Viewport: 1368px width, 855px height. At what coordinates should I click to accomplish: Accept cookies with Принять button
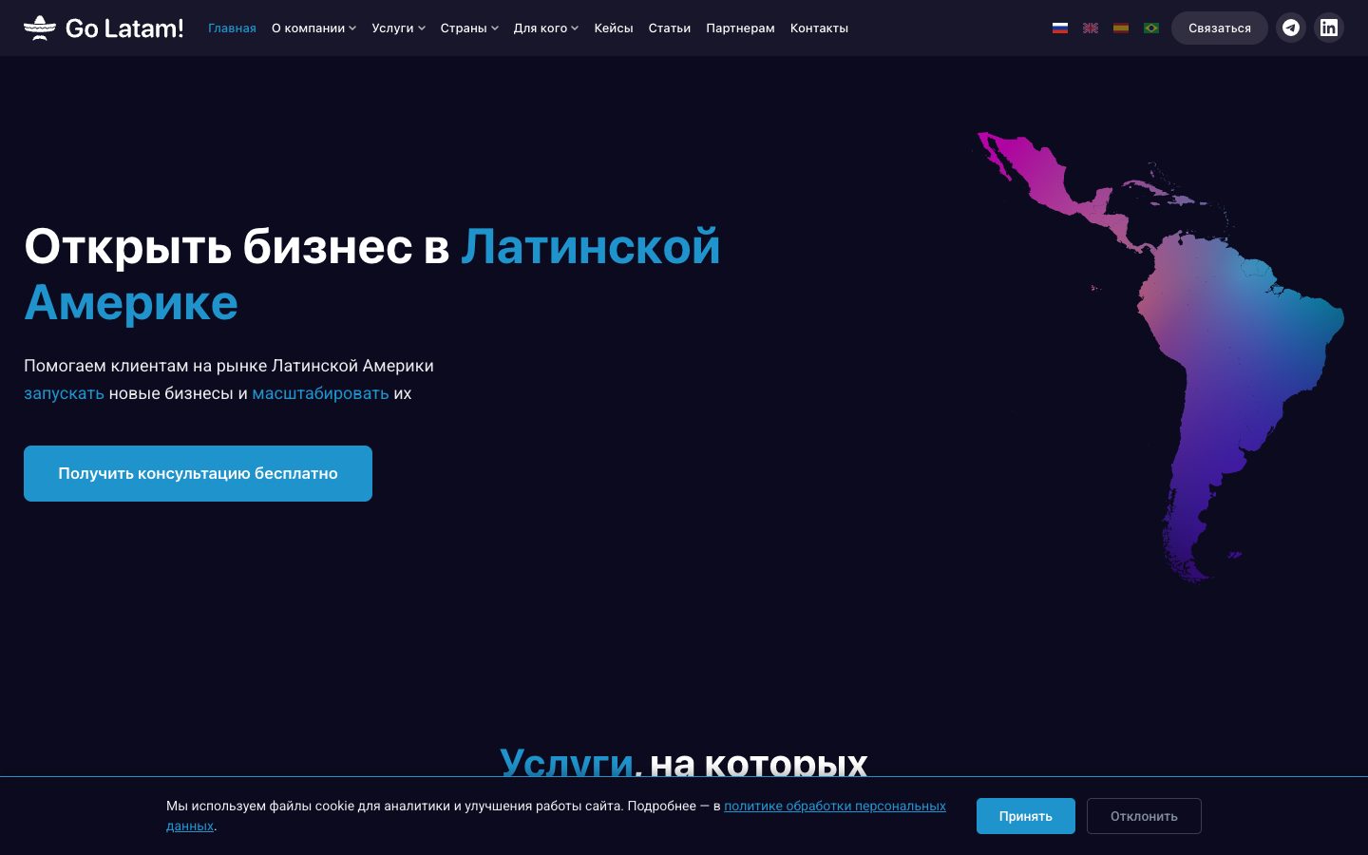point(1026,816)
